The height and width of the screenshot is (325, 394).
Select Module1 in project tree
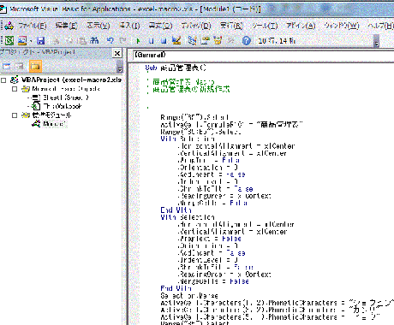[x=55, y=124]
